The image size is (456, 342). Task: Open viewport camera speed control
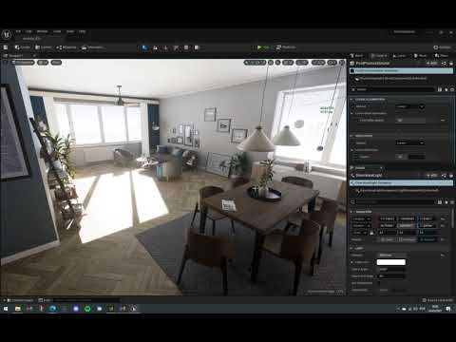tap(332, 63)
